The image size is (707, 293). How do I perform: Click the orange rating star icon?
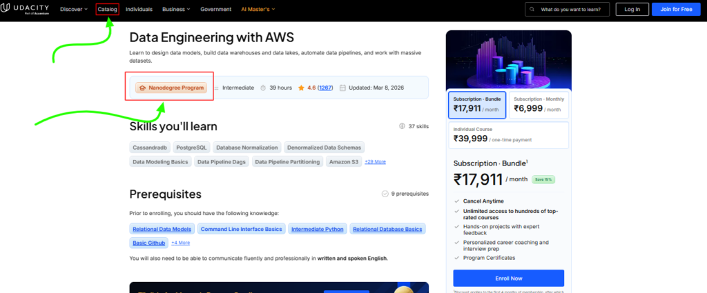pos(301,88)
